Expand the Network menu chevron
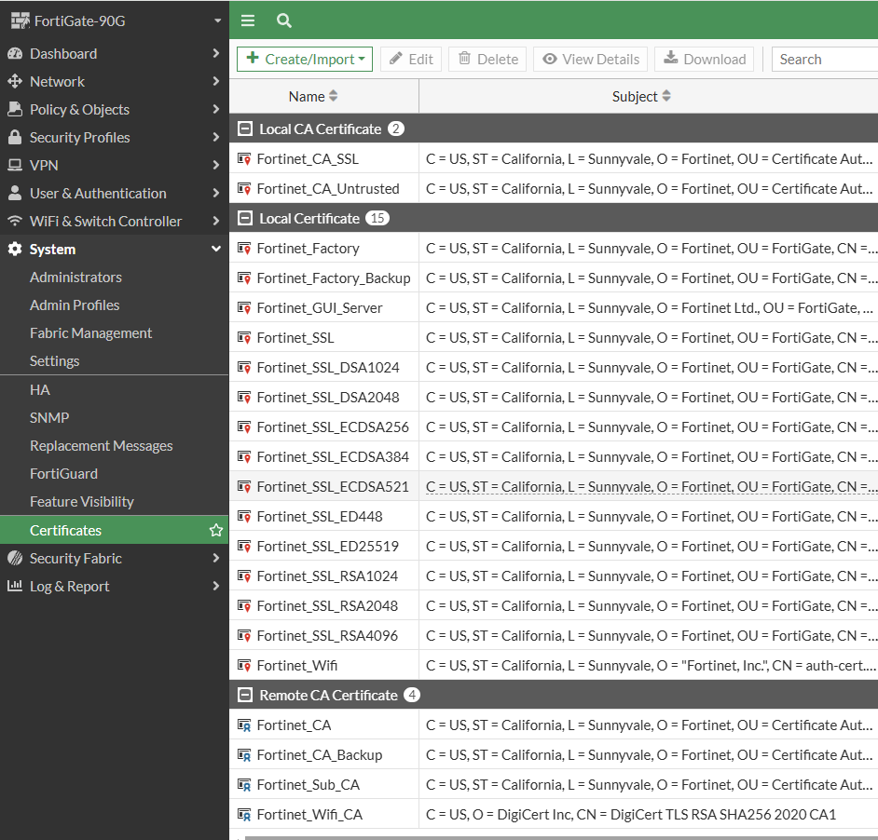This screenshot has height=840, width=878. 216,81
